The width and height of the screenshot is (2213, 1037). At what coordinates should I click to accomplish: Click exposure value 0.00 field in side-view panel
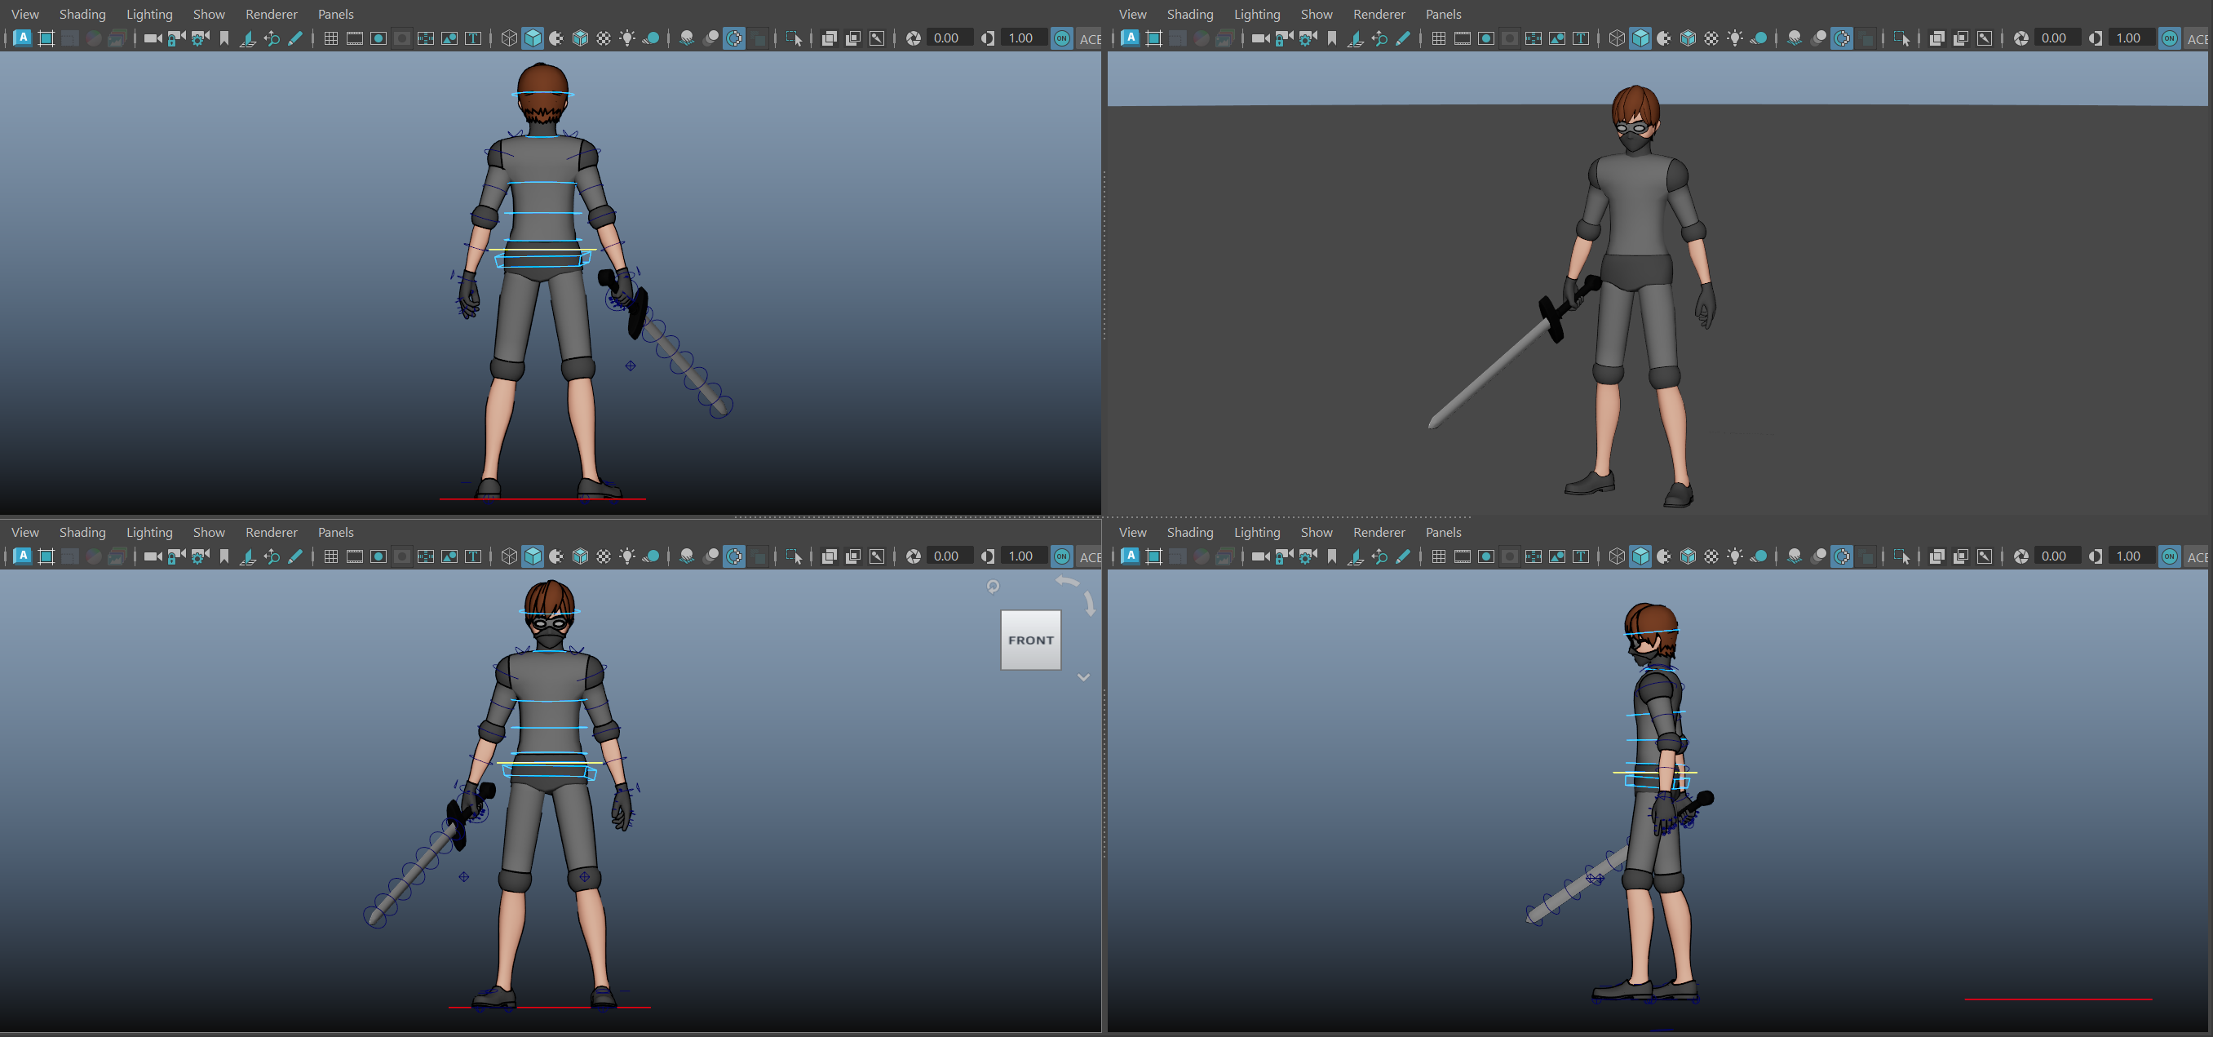[x=2057, y=556]
